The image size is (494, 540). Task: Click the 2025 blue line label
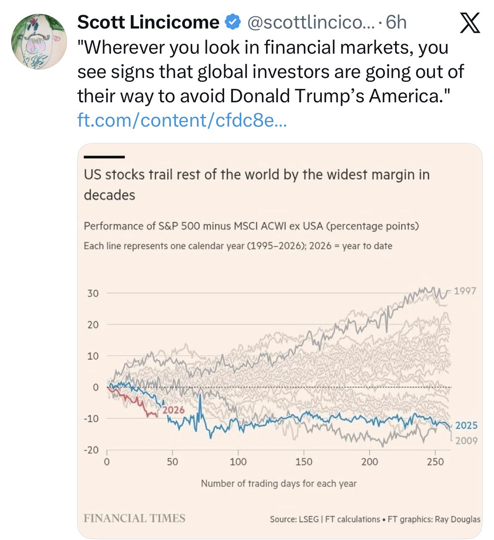(466, 425)
